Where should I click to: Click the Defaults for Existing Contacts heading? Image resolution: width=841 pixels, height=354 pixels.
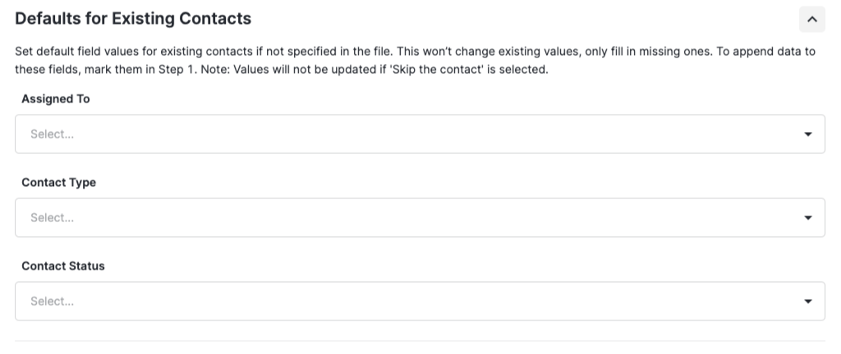[x=133, y=18]
